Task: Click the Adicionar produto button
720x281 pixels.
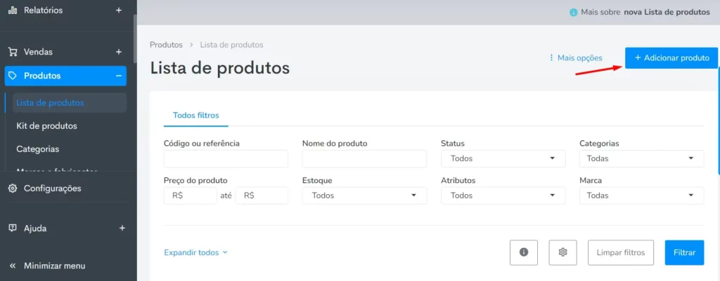Action: click(x=671, y=58)
